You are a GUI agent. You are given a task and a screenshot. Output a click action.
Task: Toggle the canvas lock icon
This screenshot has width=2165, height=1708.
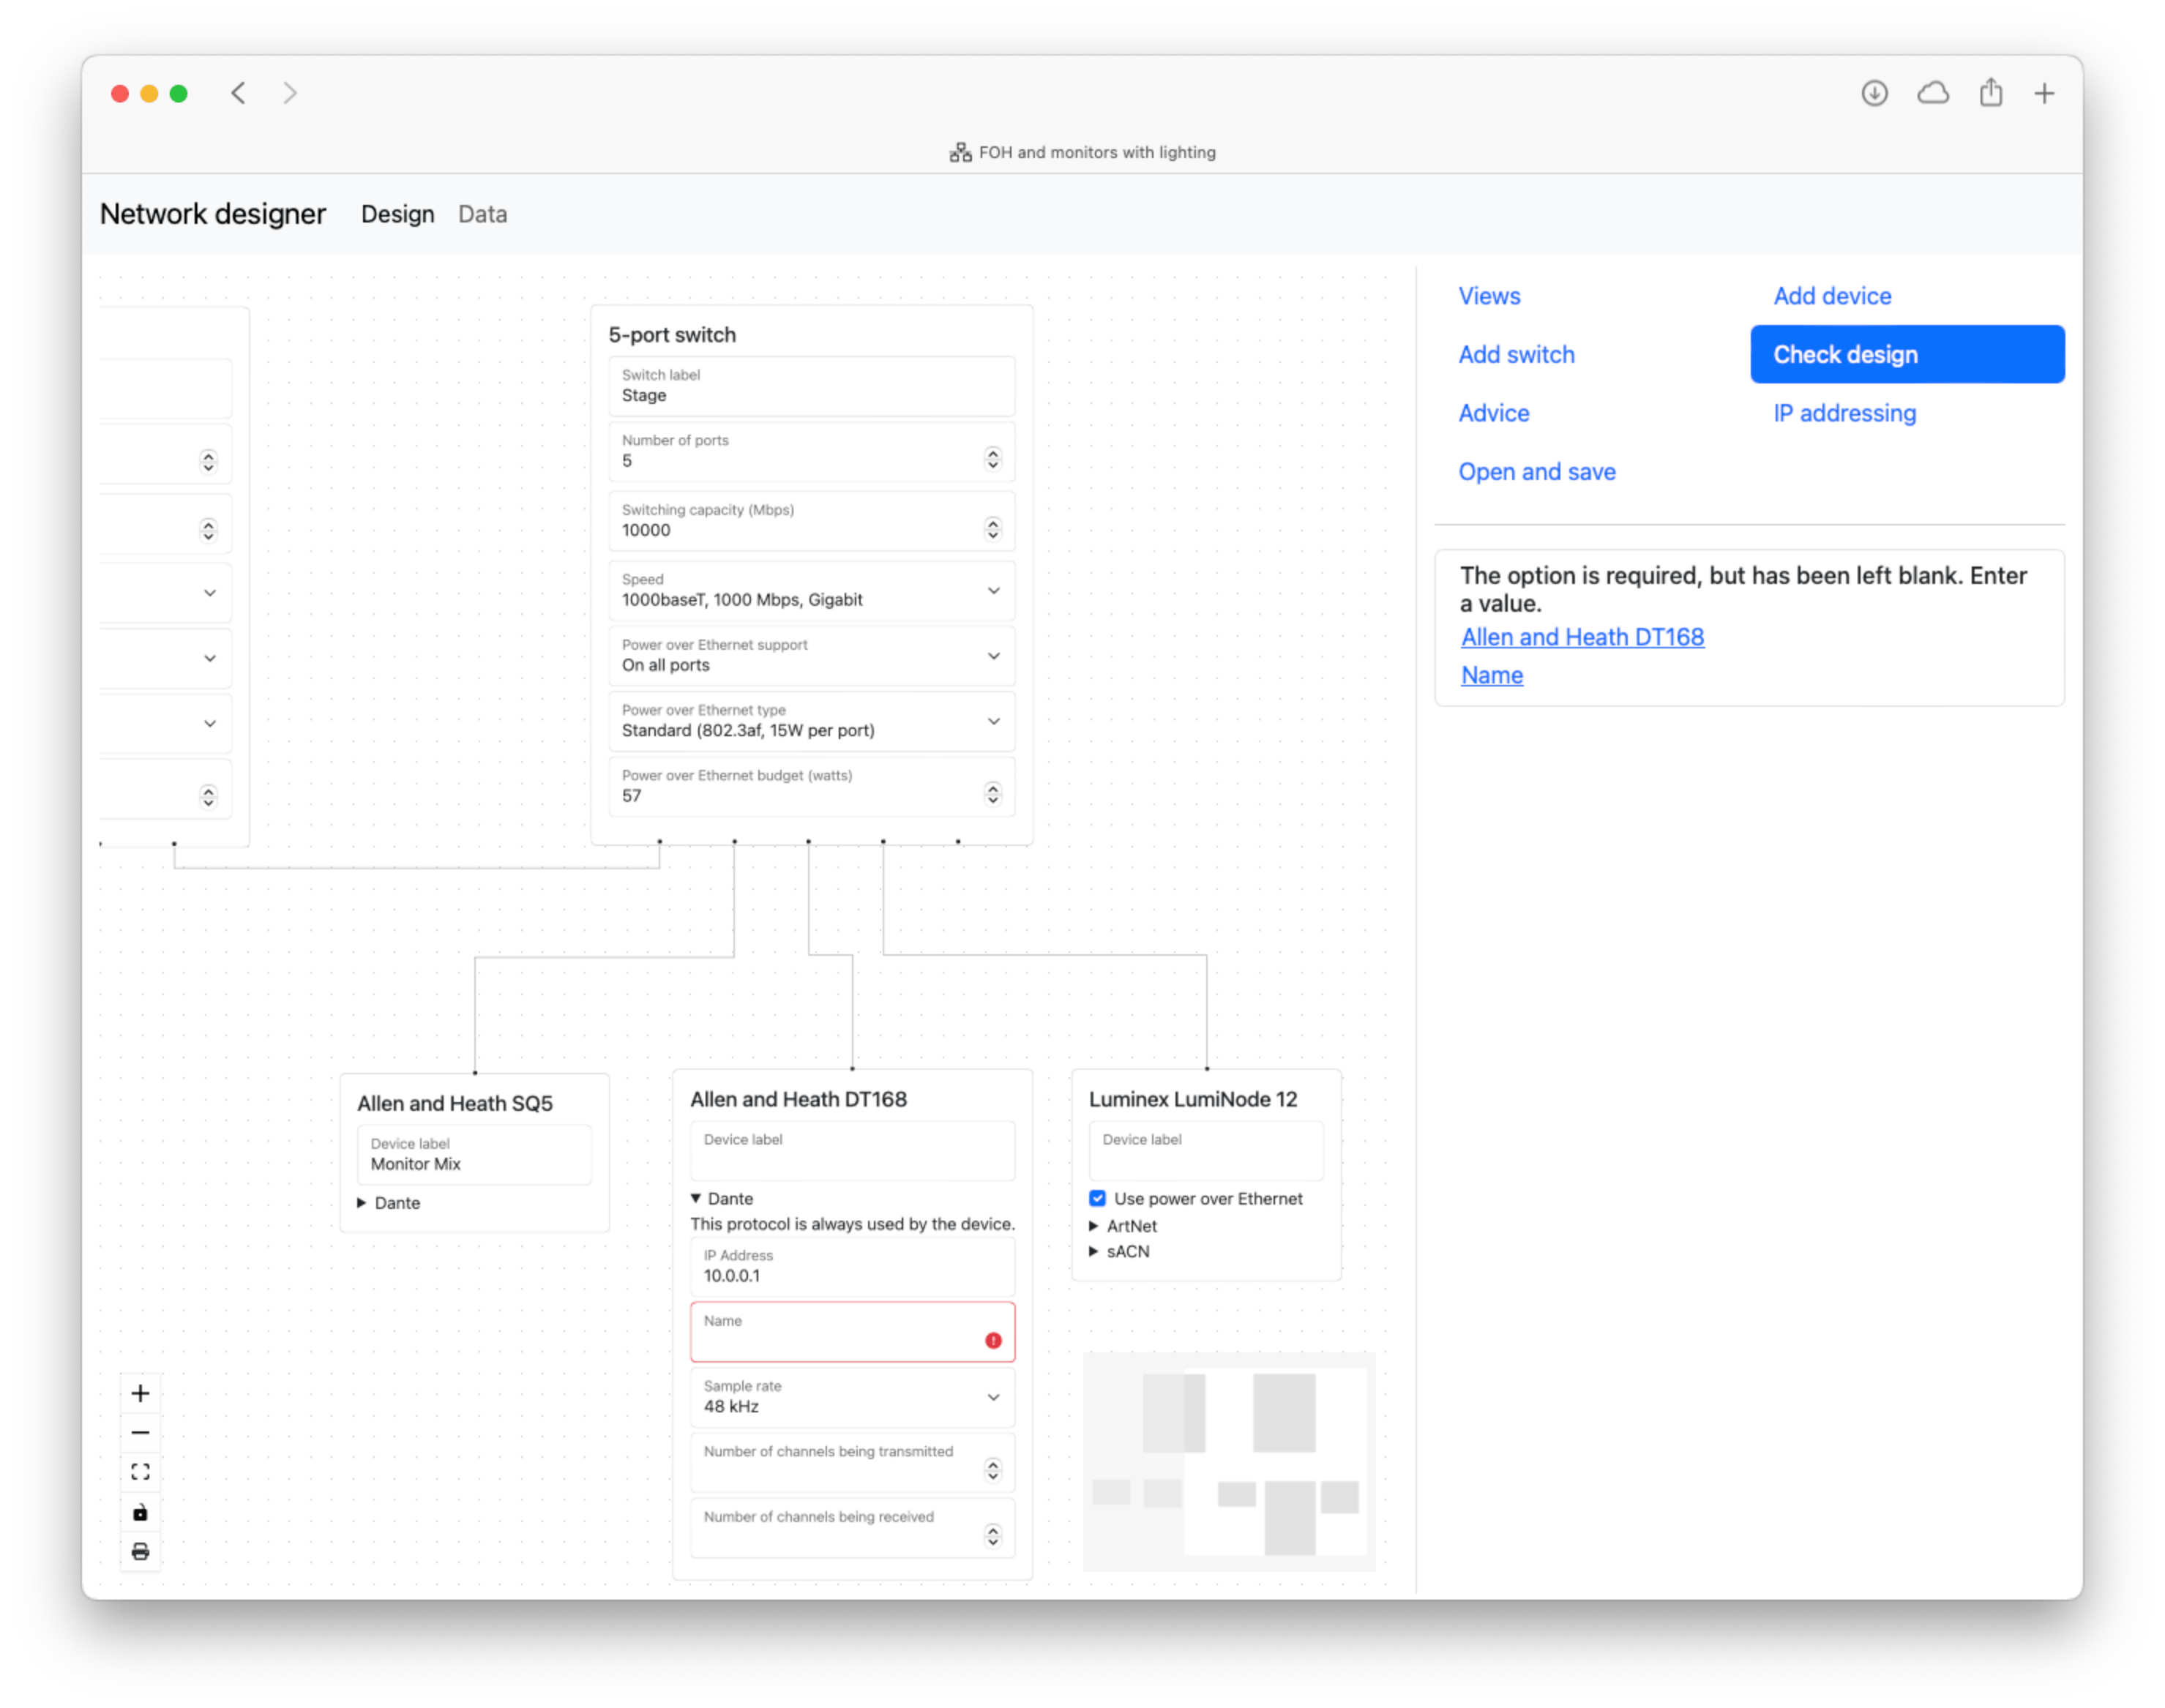click(140, 1512)
